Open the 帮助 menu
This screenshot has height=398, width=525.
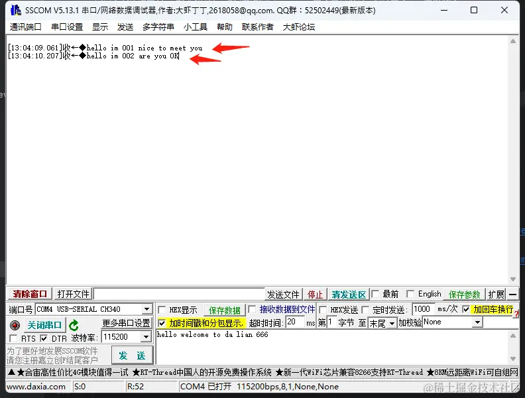click(224, 27)
